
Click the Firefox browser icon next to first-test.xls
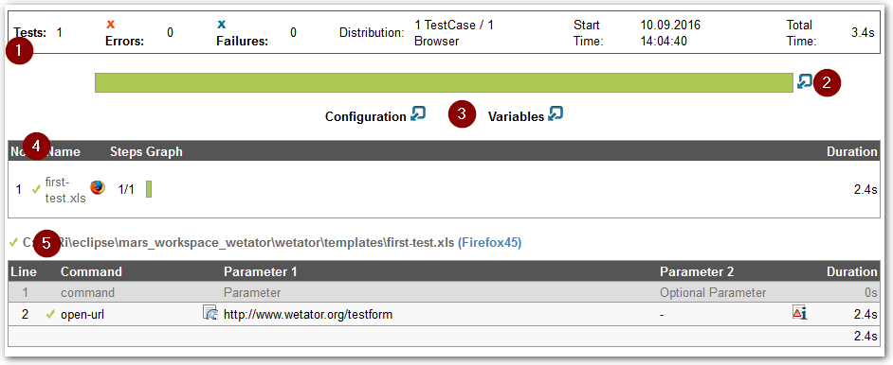(x=98, y=188)
